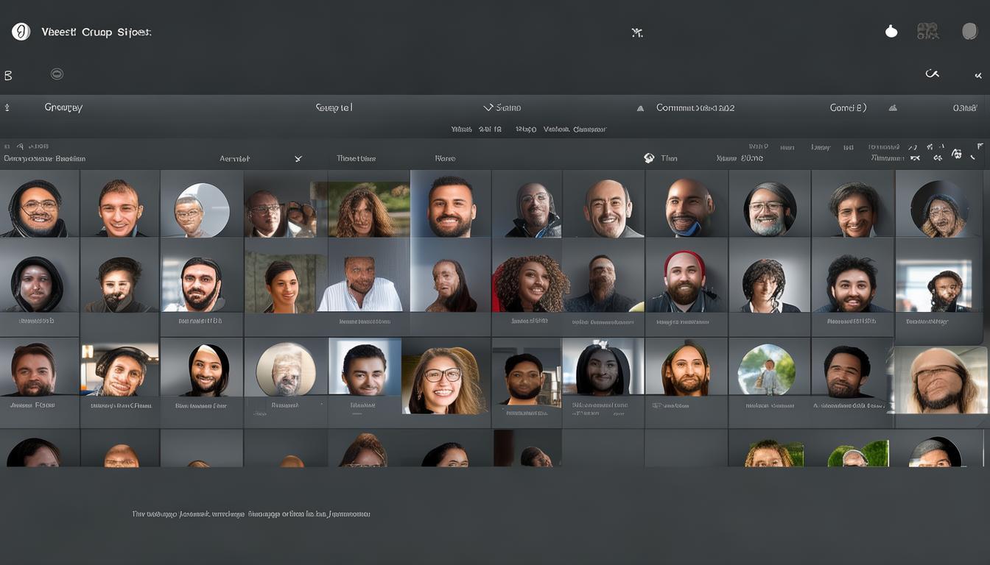The width and height of the screenshot is (990, 565).
Task: Open the circular thumbnail of child standing outdoors
Action: tap(767, 369)
